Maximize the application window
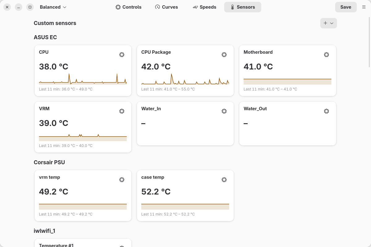 tap(30, 7)
